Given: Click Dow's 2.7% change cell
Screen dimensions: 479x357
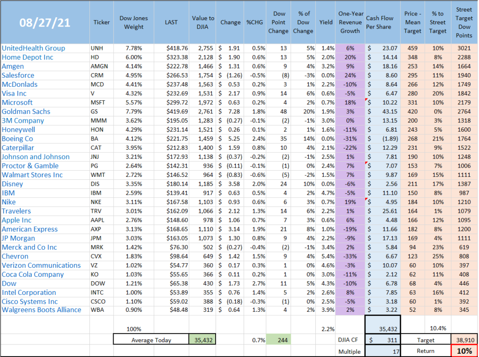Looking at the screenshot, I should click(255, 284).
